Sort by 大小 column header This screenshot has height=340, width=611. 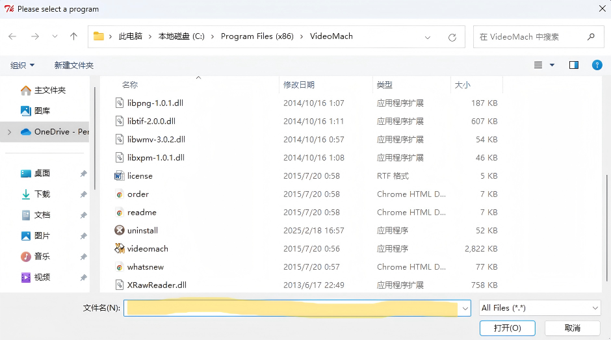(463, 85)
